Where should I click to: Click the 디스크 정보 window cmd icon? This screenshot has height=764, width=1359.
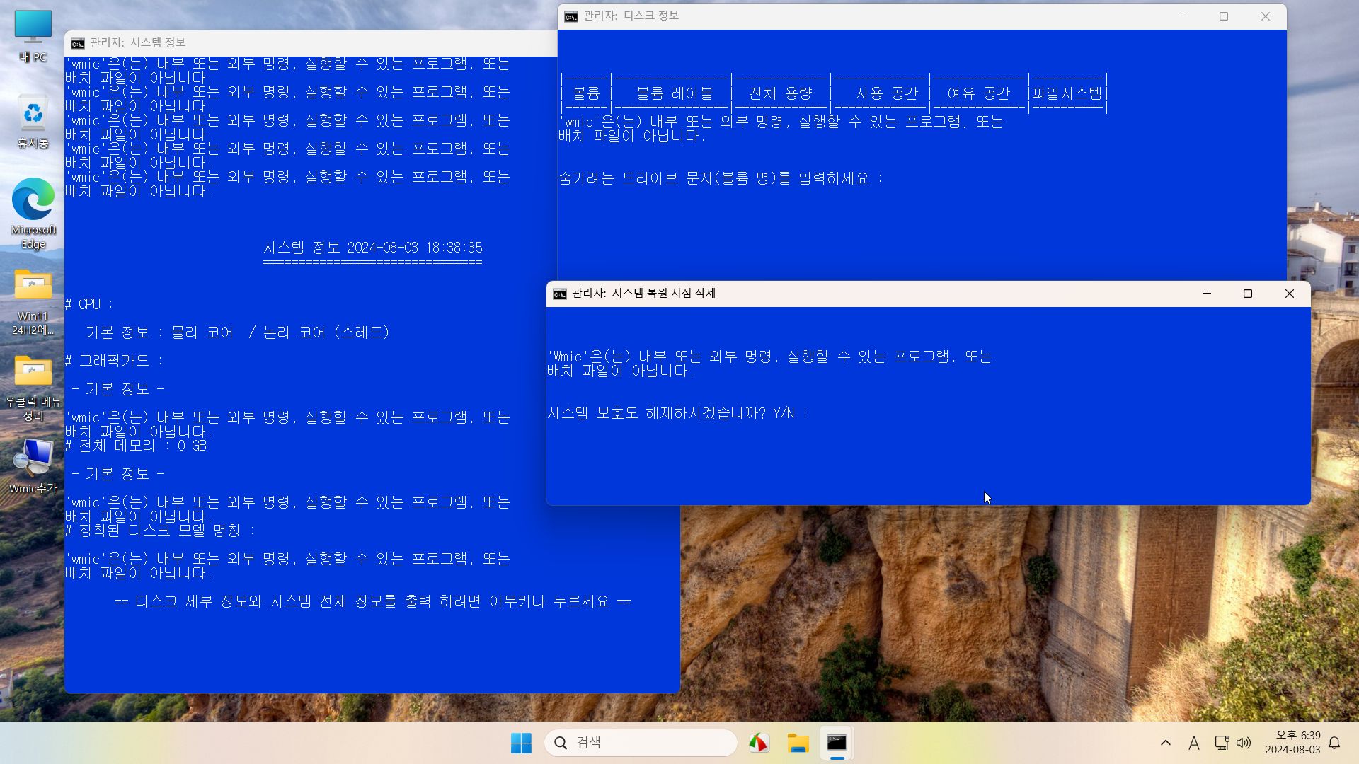coord(570,16)
